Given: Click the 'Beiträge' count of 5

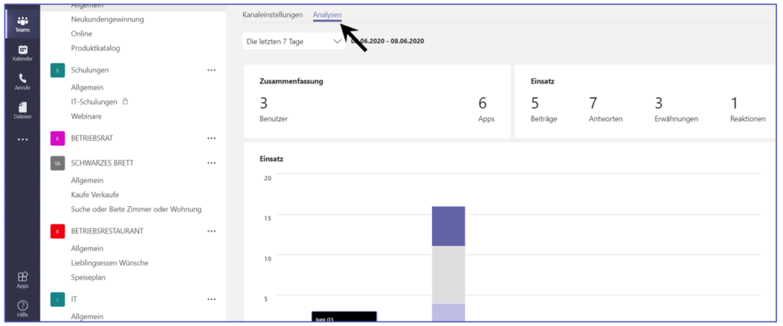Looking at the screenshot, I should tap(534, 103).
